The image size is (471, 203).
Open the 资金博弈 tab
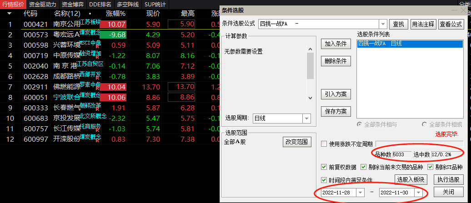point(73,5)
